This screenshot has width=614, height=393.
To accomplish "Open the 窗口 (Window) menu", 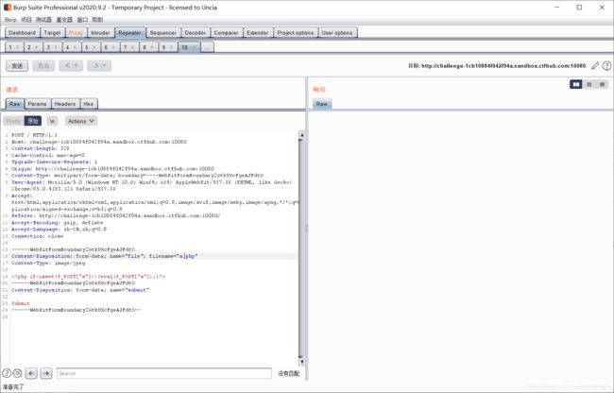I will tap(82, 20).
